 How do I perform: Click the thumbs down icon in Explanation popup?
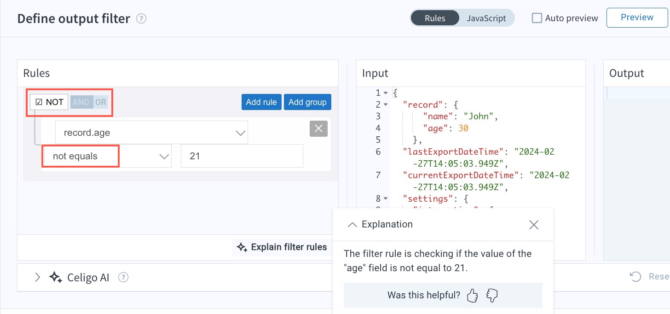(492, 295)
